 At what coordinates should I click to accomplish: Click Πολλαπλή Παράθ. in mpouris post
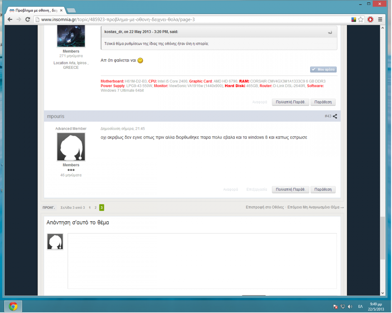pos(290,189)
